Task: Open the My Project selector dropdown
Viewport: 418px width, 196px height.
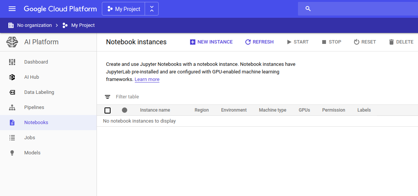Action: (124, 9)
